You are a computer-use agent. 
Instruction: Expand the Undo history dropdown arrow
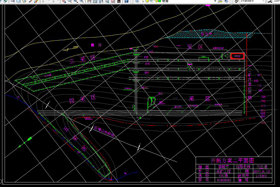pyautogui.click(x=48, y=1)
